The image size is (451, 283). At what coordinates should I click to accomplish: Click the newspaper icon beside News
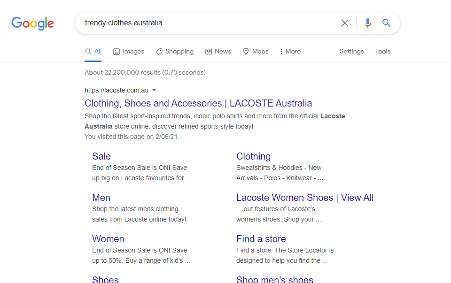coord(209,52)
